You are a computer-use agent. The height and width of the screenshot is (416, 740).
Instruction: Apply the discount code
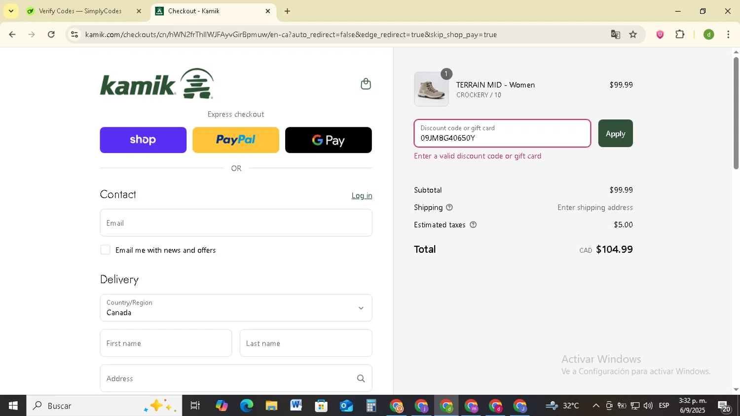tap(615, 133)
